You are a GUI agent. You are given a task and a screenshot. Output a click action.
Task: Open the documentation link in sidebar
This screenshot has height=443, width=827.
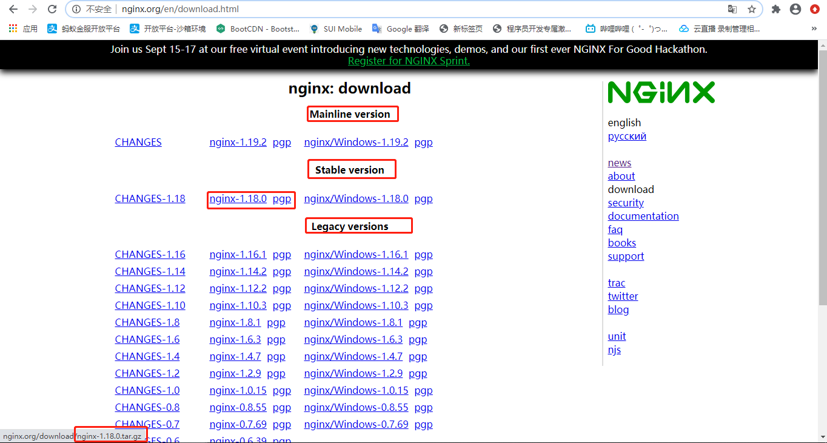point(643,215)
